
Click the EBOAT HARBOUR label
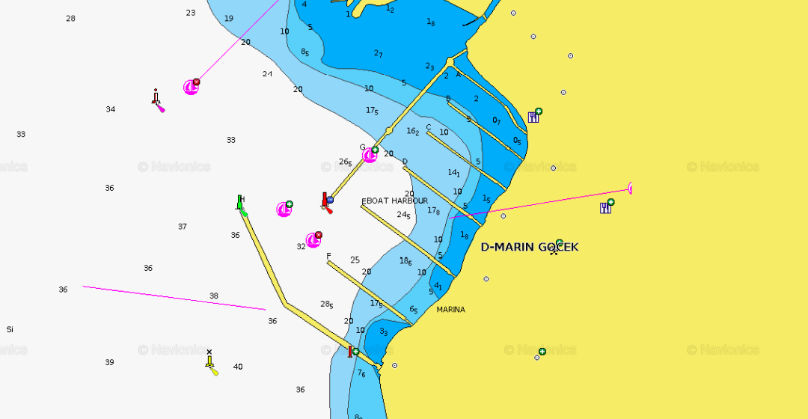pyautogui.click(x=394, y=201)
